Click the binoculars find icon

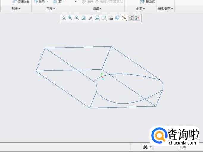click(145, 147)
